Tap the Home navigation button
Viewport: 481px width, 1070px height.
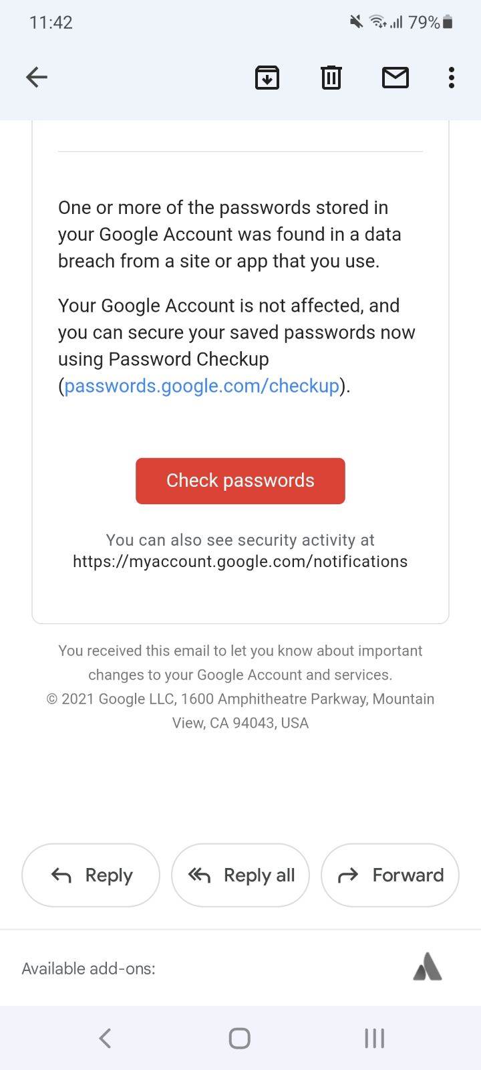(239, 1038)
